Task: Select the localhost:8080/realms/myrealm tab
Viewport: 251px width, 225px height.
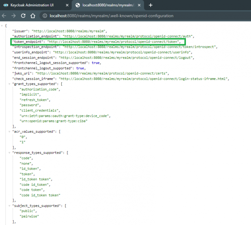Action: pos(109,5)
